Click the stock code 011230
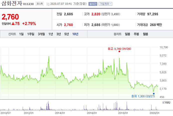Viewport: 173px width, 116px height. (x=28, y=4)
